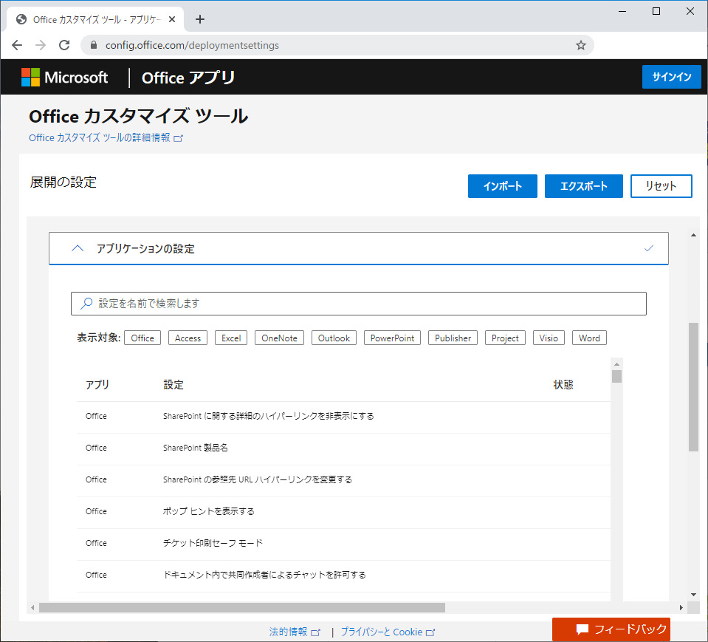Click the 設定 column header
The width and height of the screenshot is (708, 642).
(173, 384)
